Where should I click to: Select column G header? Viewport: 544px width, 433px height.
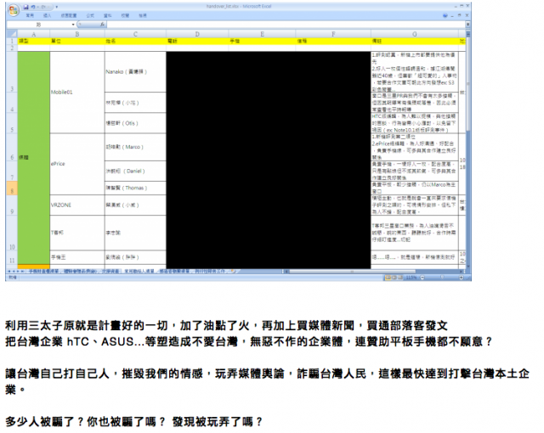[x=415, y=34]
